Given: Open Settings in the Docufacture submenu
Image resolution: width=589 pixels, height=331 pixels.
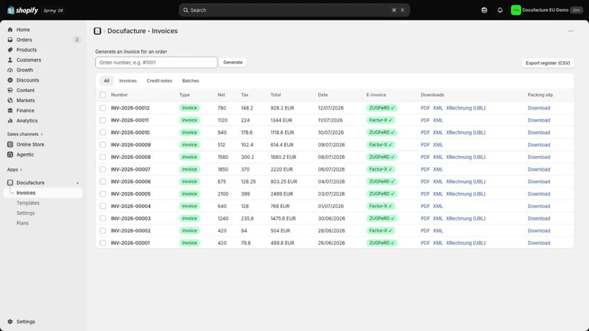Looking at the screenshot, I should (26, 213).
